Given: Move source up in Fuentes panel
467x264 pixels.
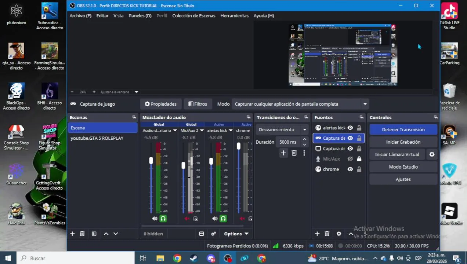Looking at the screenshot, I should click(351, 234).
